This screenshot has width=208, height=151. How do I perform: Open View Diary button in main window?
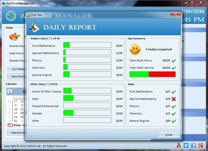point(16,76)
